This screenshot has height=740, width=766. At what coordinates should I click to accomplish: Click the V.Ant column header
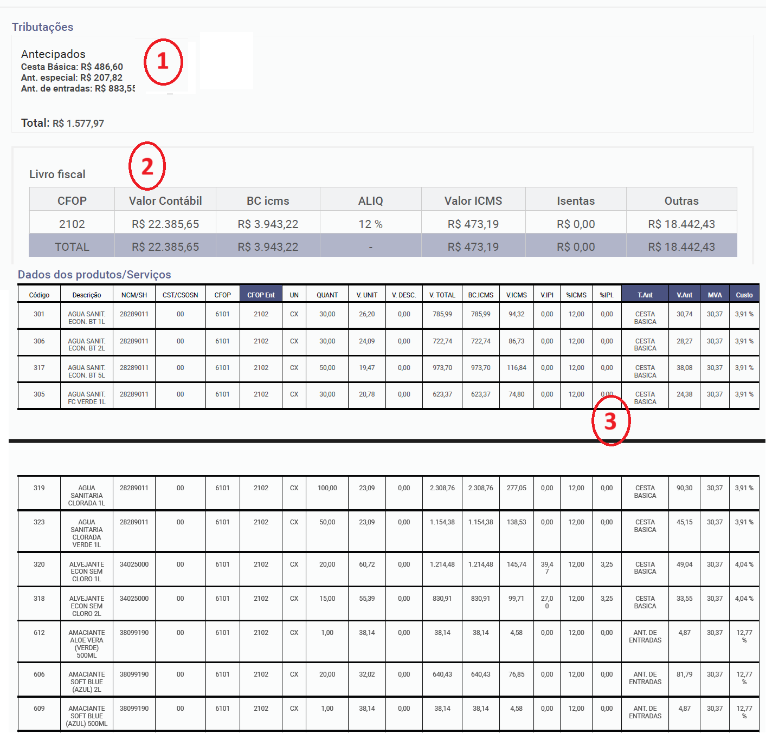[684, 295]
